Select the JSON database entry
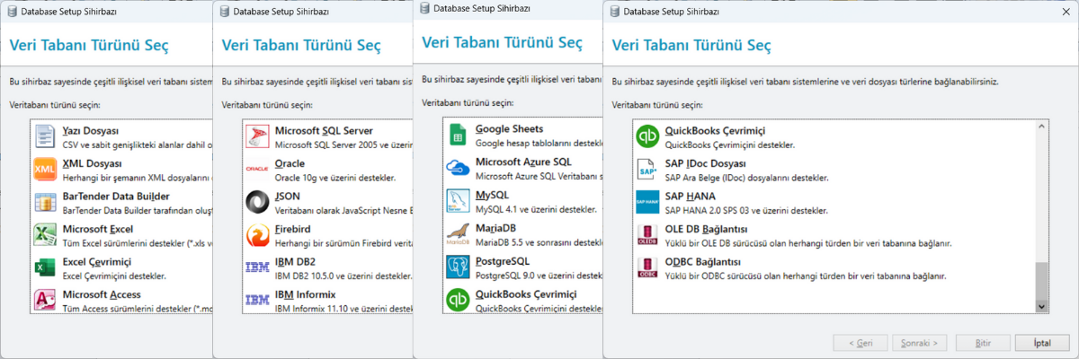Image resolution: width=1079 pixels, height=359 pixels. coord(288,196)
